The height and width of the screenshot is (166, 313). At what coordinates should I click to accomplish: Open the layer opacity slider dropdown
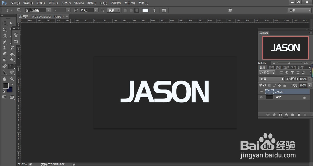coord(310,79)
